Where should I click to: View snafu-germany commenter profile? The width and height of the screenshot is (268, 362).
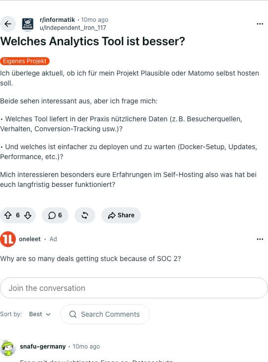click(x=43, y=346)
